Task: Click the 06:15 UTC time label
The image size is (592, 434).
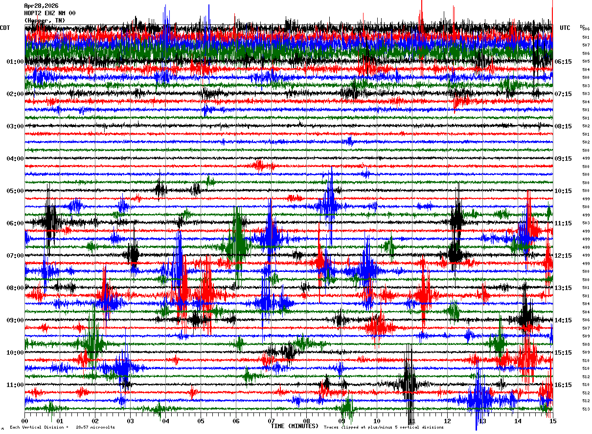Action: tap(563, 62)
